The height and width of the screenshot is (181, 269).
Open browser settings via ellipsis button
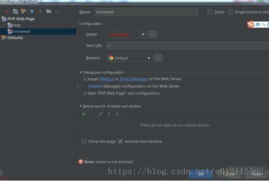click(159, 58)
